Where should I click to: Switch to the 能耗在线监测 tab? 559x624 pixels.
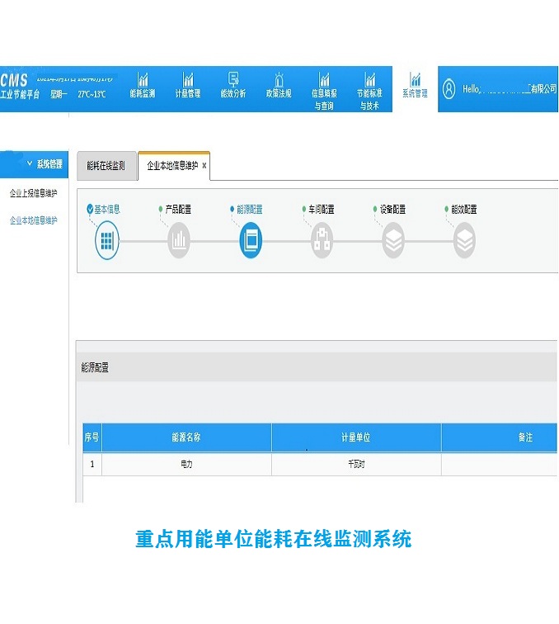(x=106, y=166)
